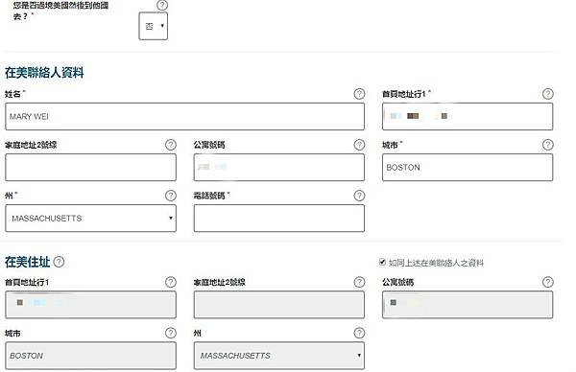Open the transit question 否 dropdown
The image size is (576, 372).
(154, 26)
